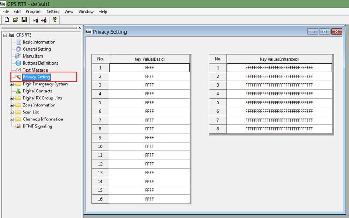Open the Program menu
Screen dimensions: 349x218
coord(34,12)
